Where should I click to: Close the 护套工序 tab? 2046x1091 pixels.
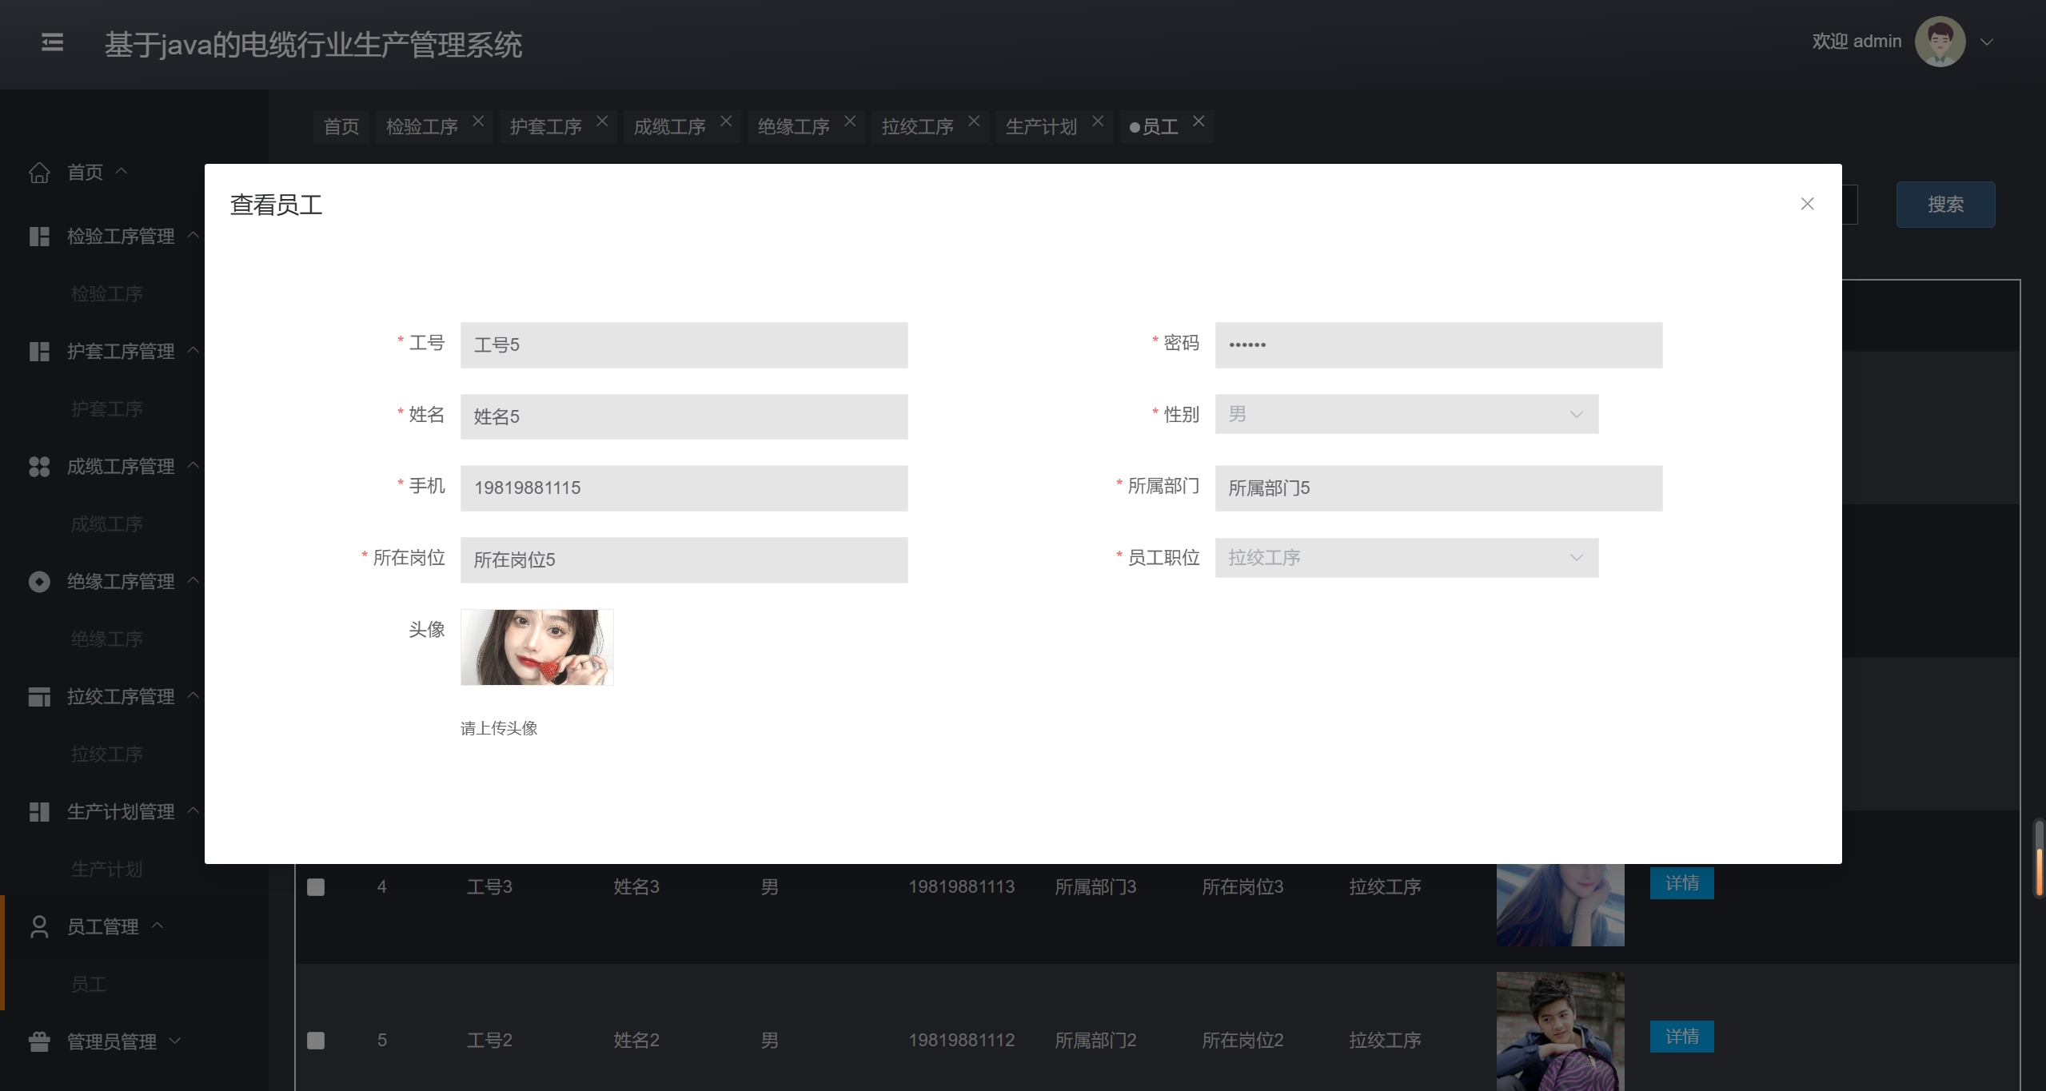click(x=602, y=121)
